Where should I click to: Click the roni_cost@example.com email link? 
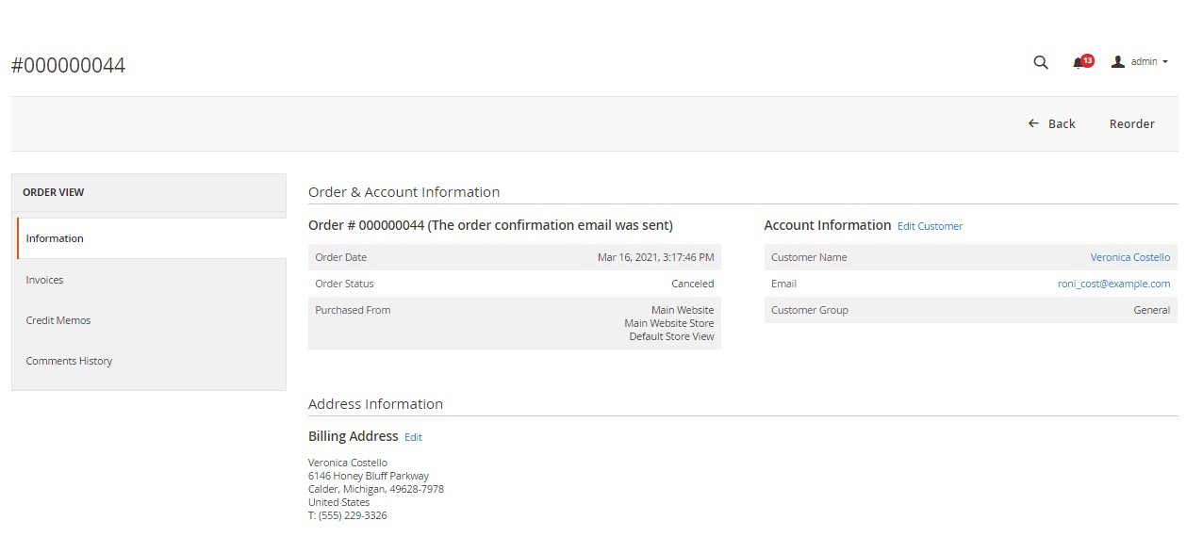point(1113,284)
